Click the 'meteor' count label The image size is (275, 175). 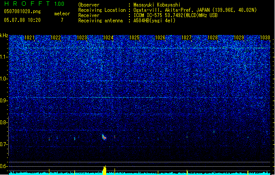[x=62, y=14]
